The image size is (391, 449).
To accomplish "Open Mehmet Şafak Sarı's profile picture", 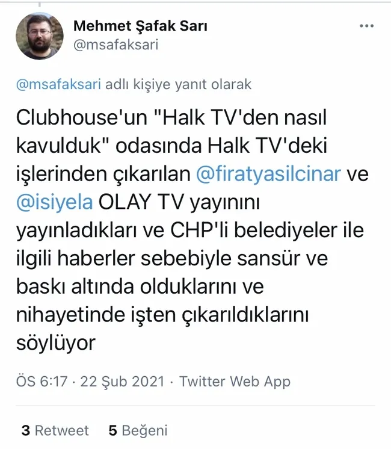I will click(40, 36).
